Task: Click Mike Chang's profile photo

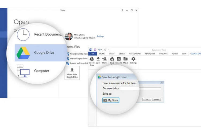Action: [69, 36]
